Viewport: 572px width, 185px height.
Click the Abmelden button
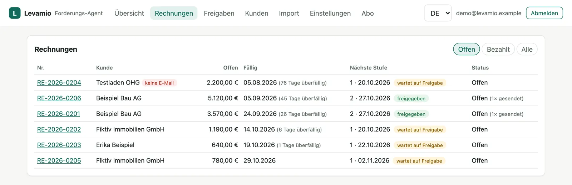point(544,13)
